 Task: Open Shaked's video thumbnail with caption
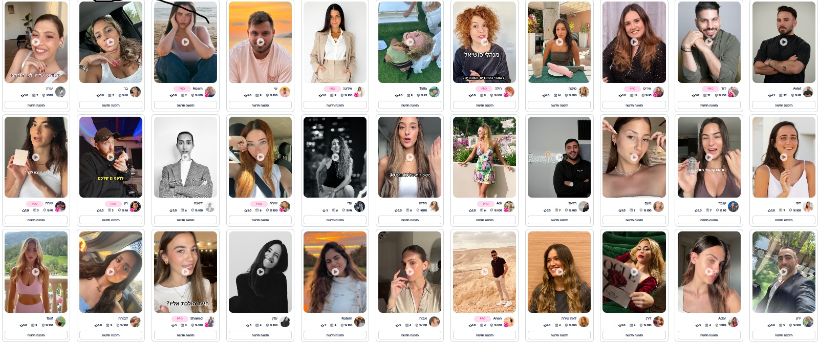tap(185, 272)
